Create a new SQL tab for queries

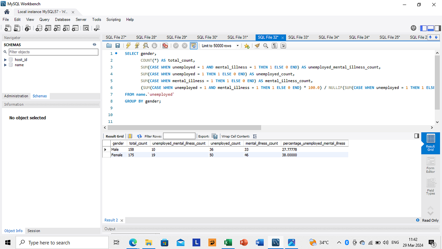tap(7, 28)
